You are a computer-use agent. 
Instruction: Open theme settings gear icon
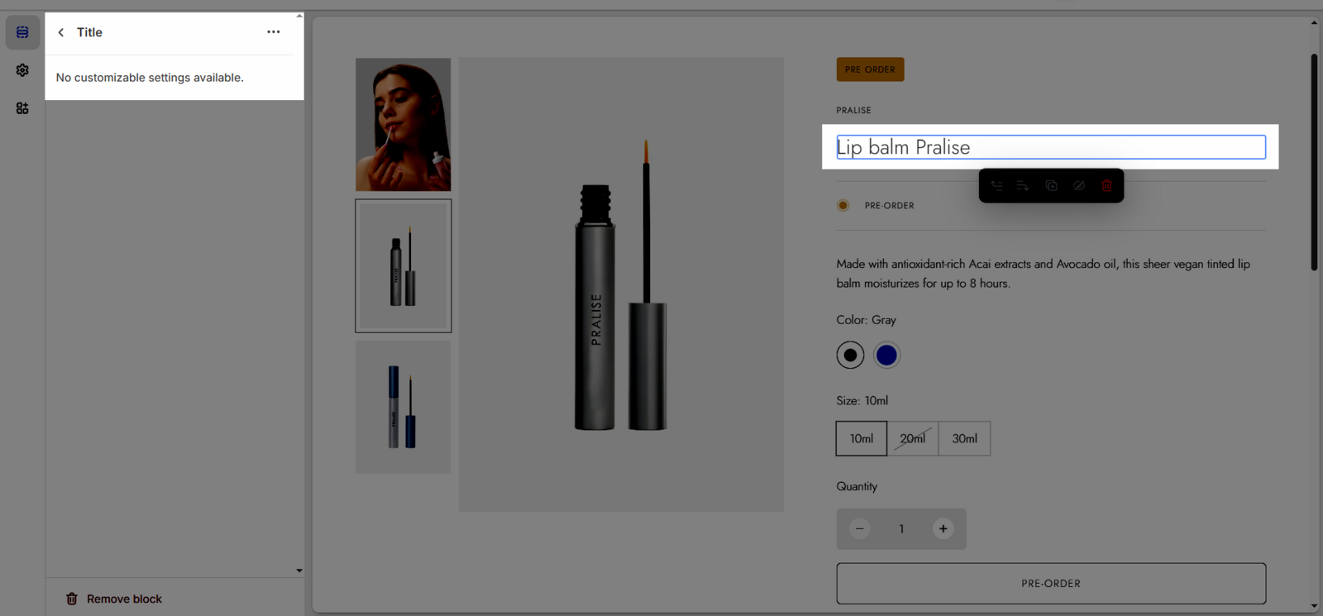tap(22, 70)
